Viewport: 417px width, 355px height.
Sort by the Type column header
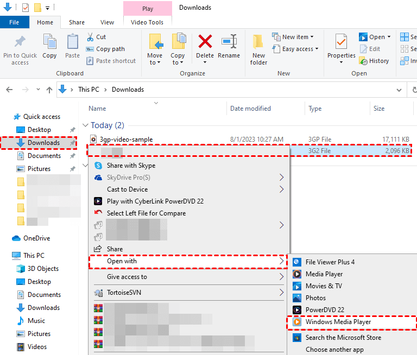point(315,109)
